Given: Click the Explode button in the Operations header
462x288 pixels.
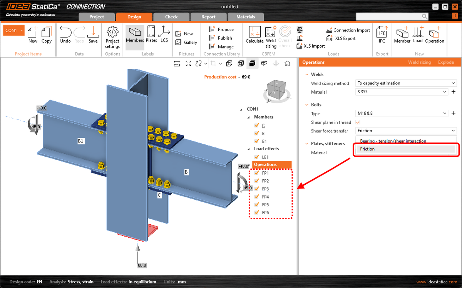Looking at the screenshot, I should [x=446, y=62].
